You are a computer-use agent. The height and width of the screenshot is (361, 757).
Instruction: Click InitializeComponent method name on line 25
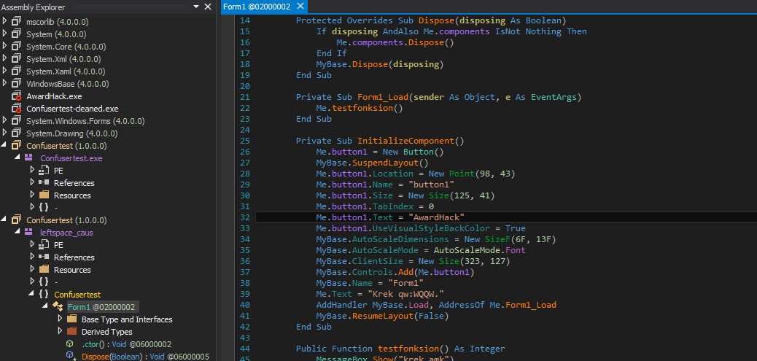[x=405, y=141]
